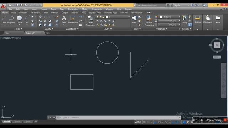This screenshot has width=228, height=128.
Task: Select the Erase tool in Modify
Action: pos(57,17)
